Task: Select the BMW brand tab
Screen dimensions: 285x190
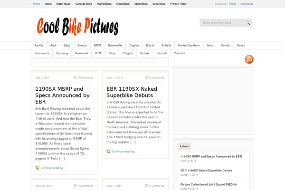Action: click(x=97, y=45)
